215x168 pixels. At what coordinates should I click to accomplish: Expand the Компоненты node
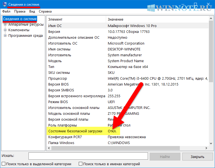(5, 30)
